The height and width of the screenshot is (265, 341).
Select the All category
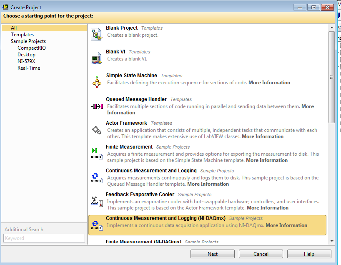(x=44, y=28)
